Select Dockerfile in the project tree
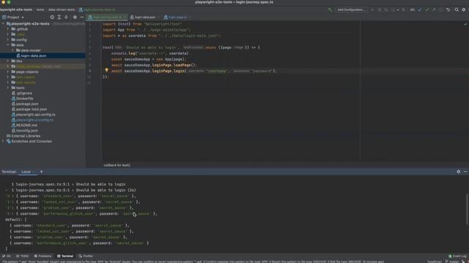This screenshot has height=263, width=469. 24,99
